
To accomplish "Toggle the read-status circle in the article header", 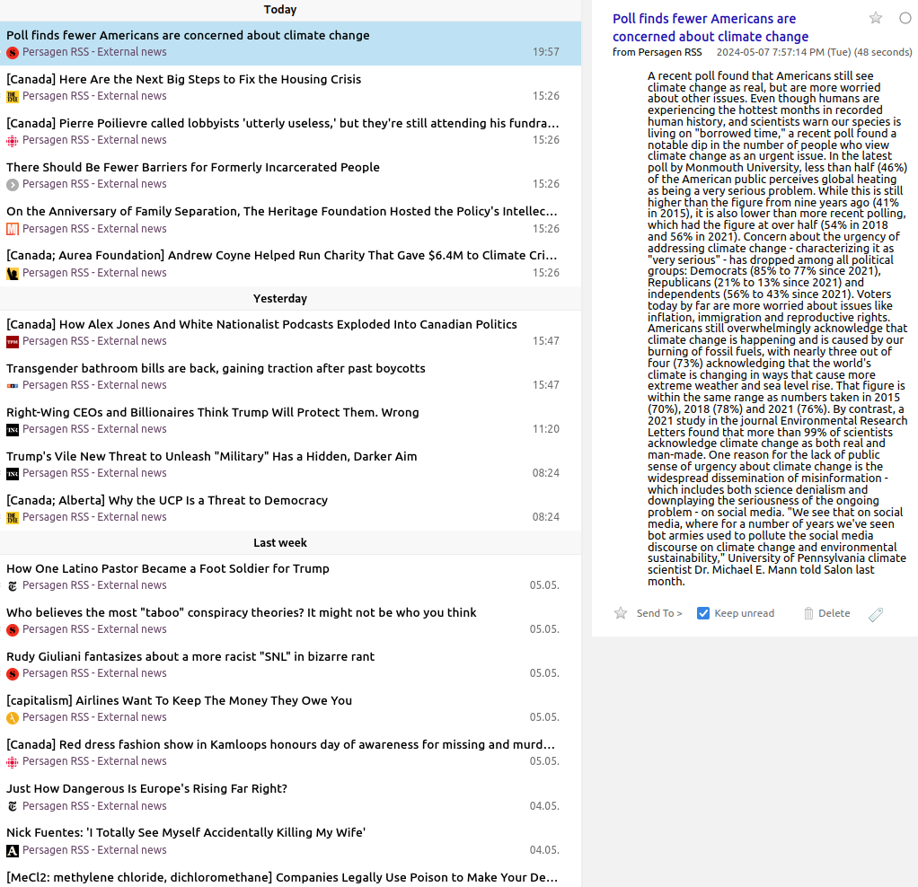I will [x=905, y=18].
